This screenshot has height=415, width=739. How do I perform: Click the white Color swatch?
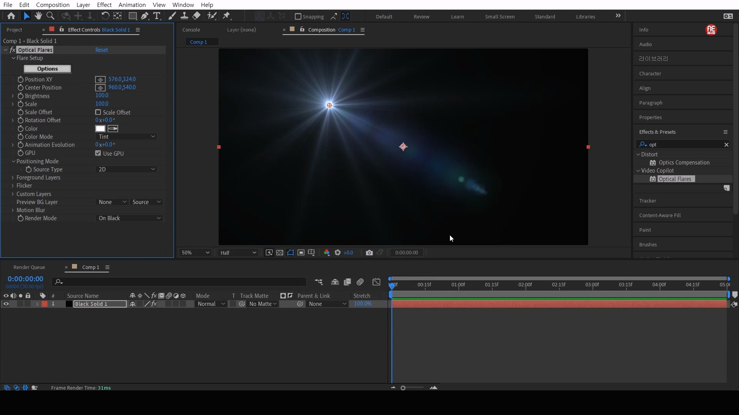pos(100,129)
